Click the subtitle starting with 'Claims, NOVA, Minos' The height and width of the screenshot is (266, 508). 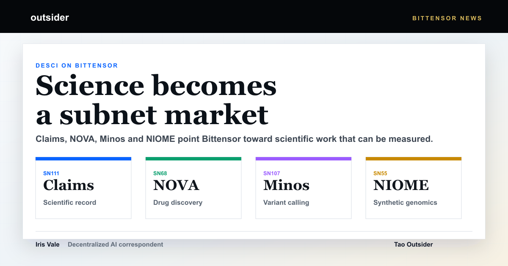[x=234, y=139]
